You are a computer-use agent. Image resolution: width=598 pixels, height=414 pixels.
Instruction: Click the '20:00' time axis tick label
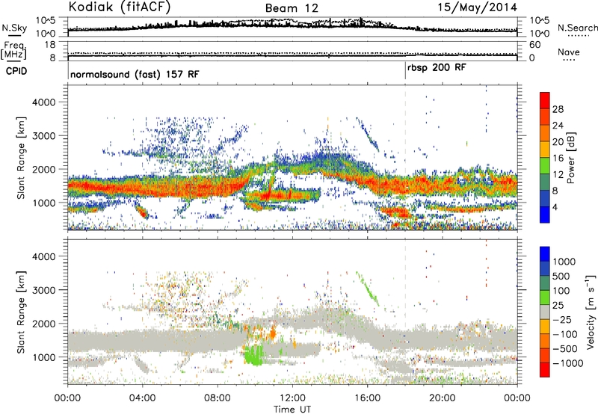[442, 398]
